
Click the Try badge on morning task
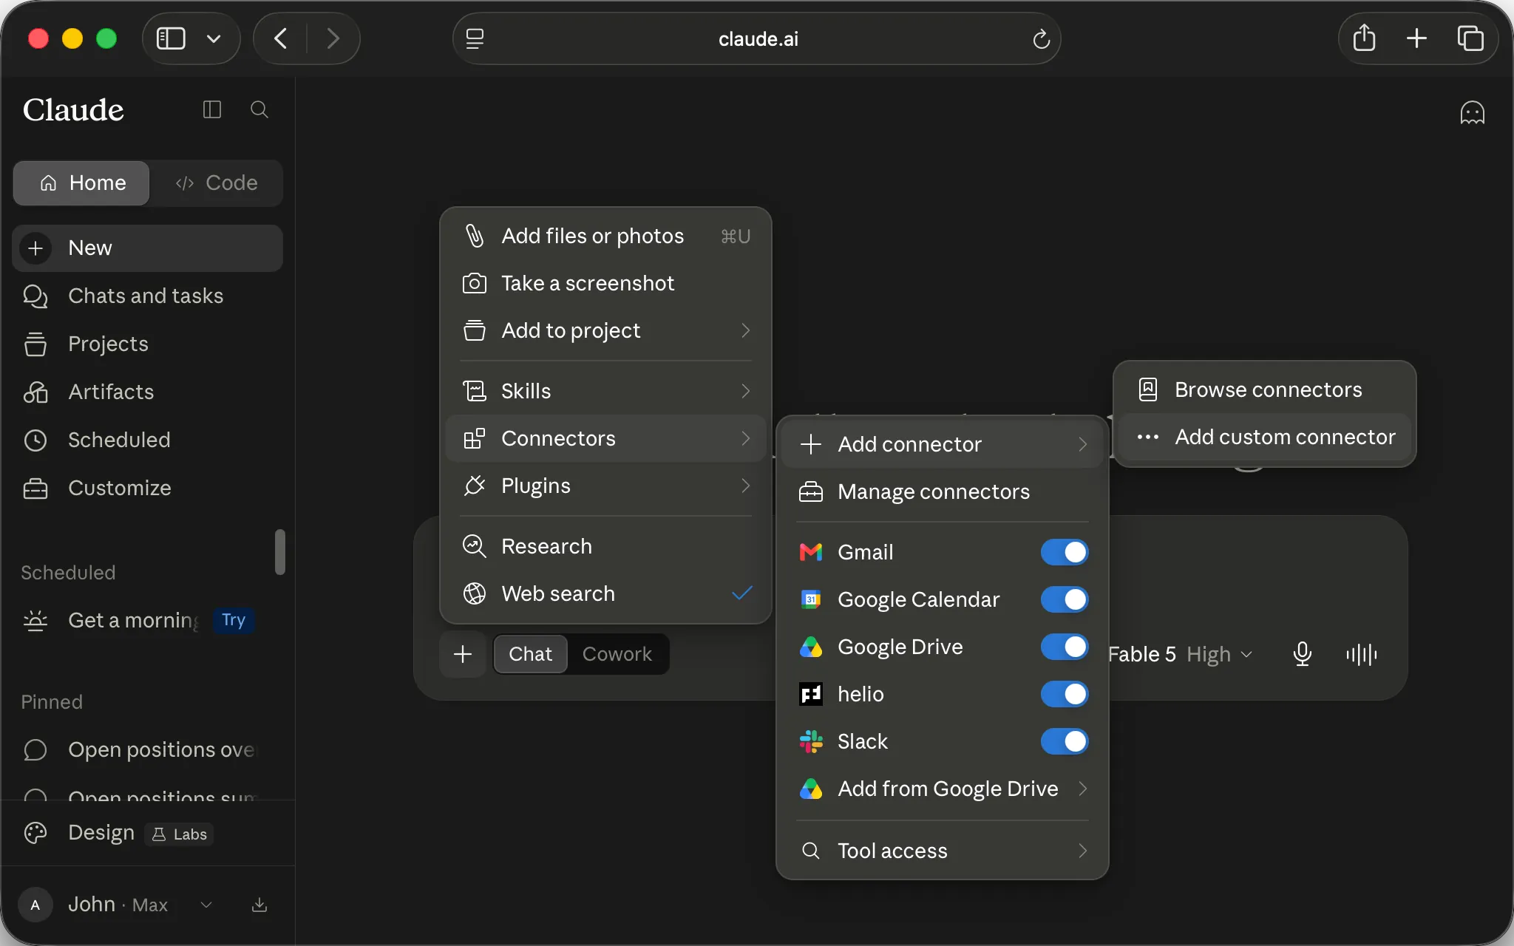click(x=234, y=620)
